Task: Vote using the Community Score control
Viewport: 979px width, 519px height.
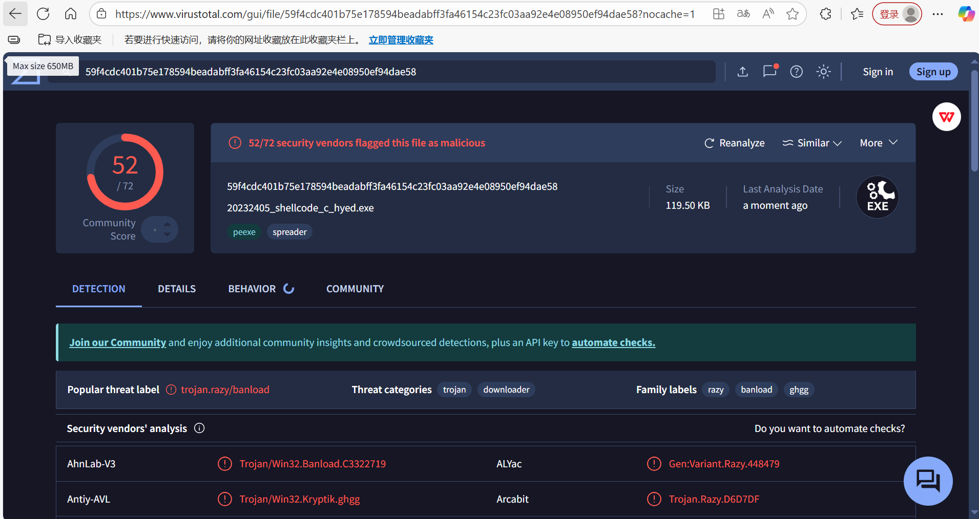Action: pos(159,229)
